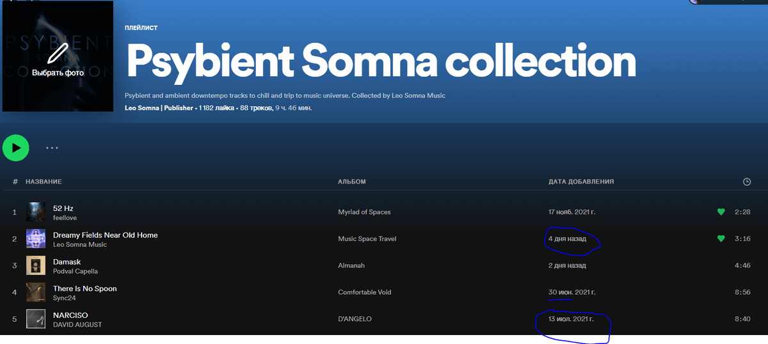Click date added 13 июл. 2021 г.

pyautogui.click(x=571, y=318)
